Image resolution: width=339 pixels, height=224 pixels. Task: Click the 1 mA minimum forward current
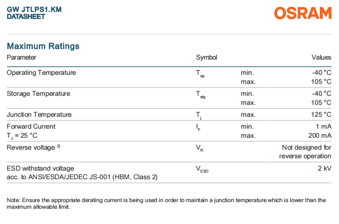[323, 127]
